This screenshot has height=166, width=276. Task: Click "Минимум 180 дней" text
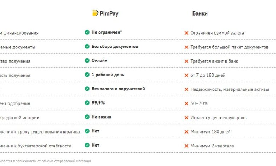[211, 132]
